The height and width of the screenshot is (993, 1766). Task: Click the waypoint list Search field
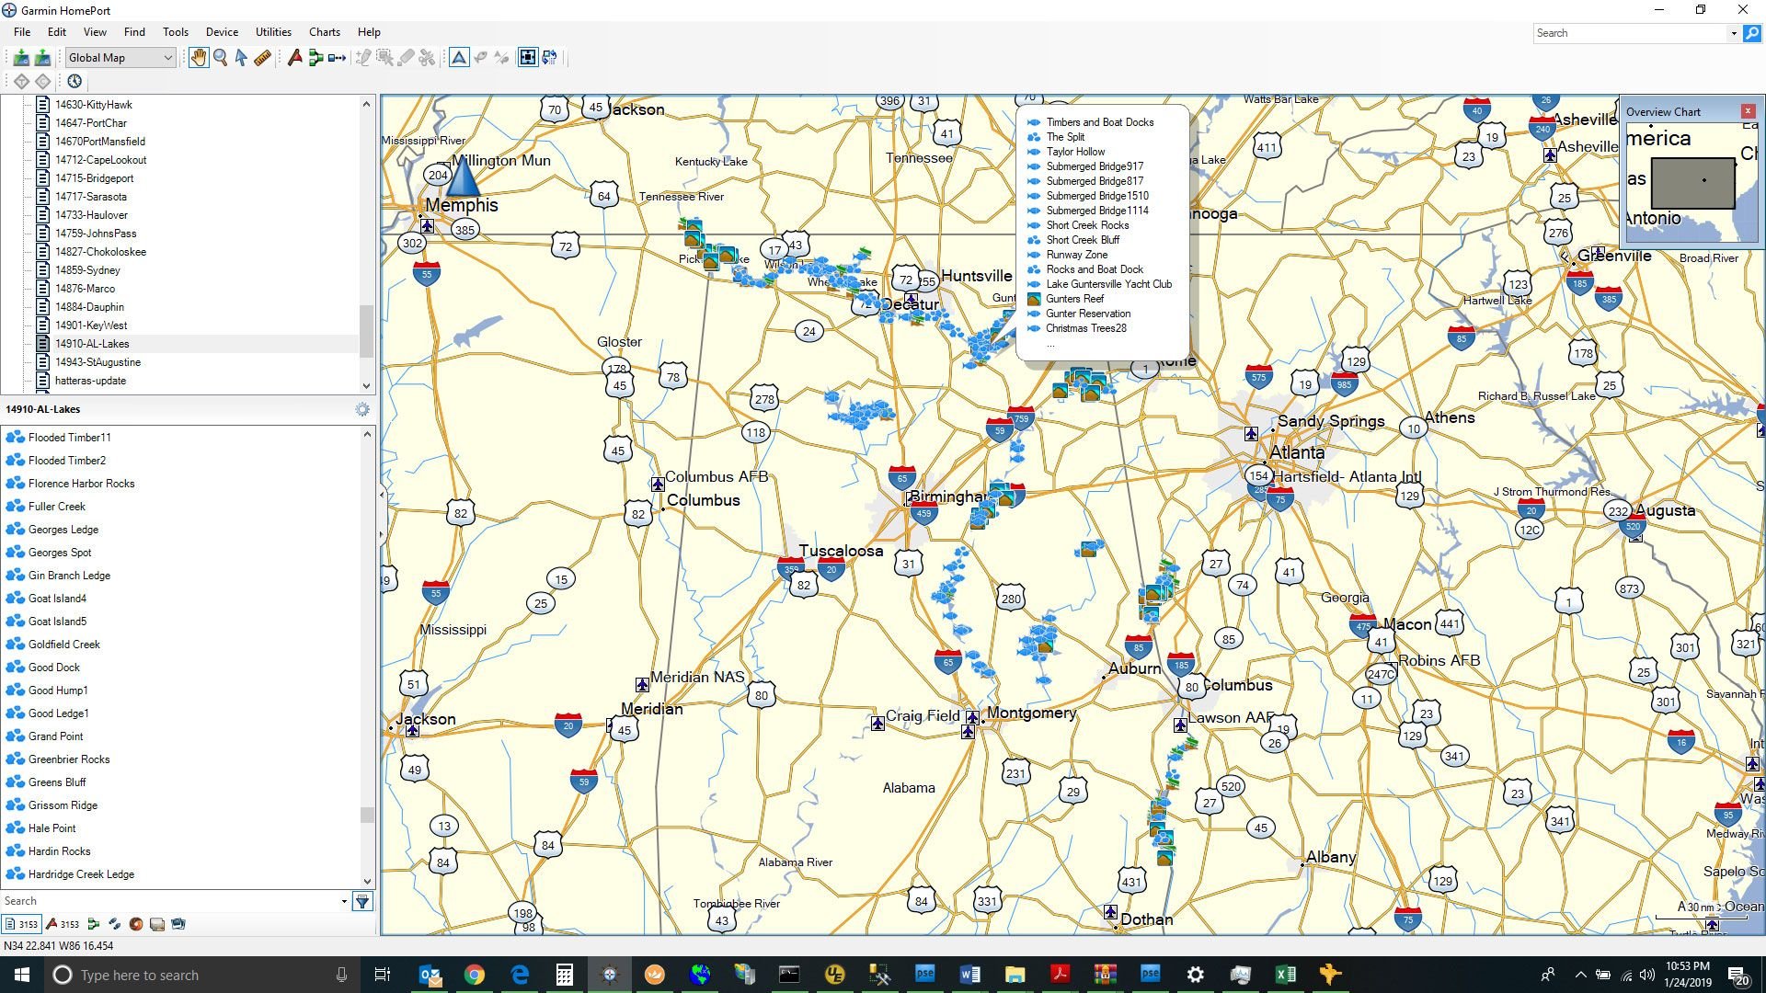pyautogui.click(x=170, y=902)
